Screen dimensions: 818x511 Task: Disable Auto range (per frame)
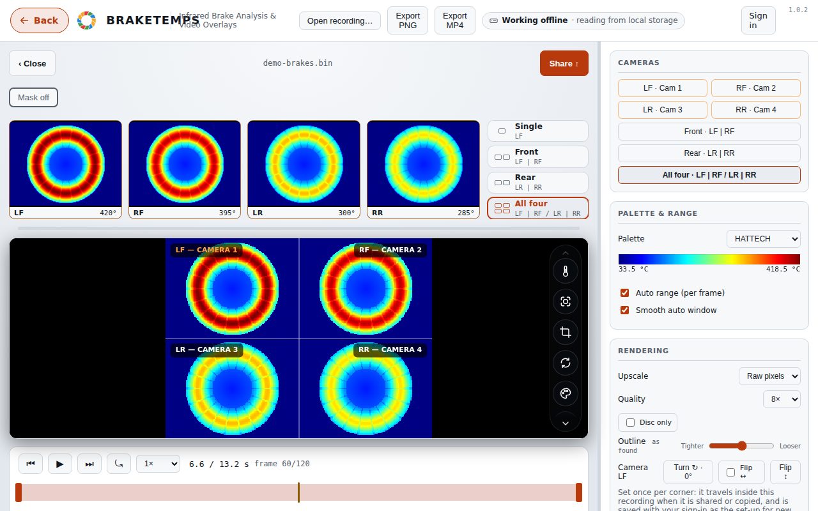pyautogui.click(x=625, y=293)
